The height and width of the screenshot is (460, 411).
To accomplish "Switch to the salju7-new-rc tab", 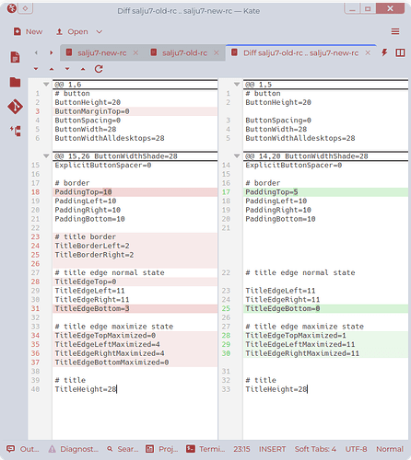I will [x=101, y=52].
